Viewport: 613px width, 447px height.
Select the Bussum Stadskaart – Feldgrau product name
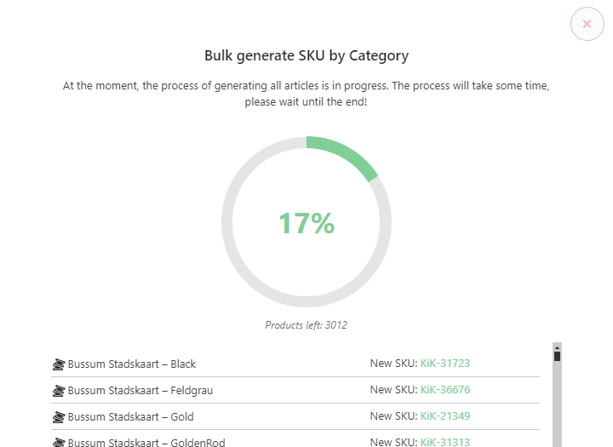pos(140,391)
